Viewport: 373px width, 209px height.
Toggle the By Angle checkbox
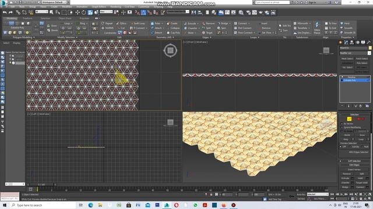pos(342,131)
